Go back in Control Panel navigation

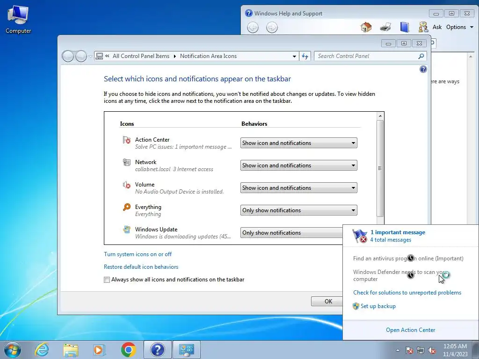click(68, 56)
